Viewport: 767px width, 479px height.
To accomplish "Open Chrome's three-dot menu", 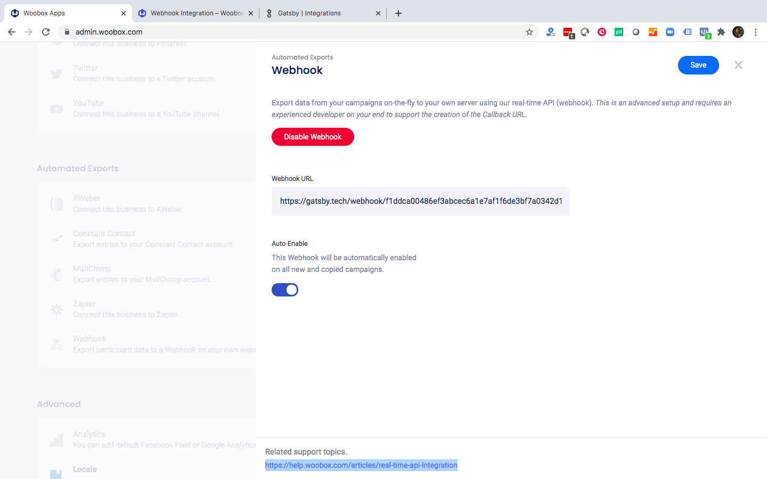I will [x=755, y=32].
